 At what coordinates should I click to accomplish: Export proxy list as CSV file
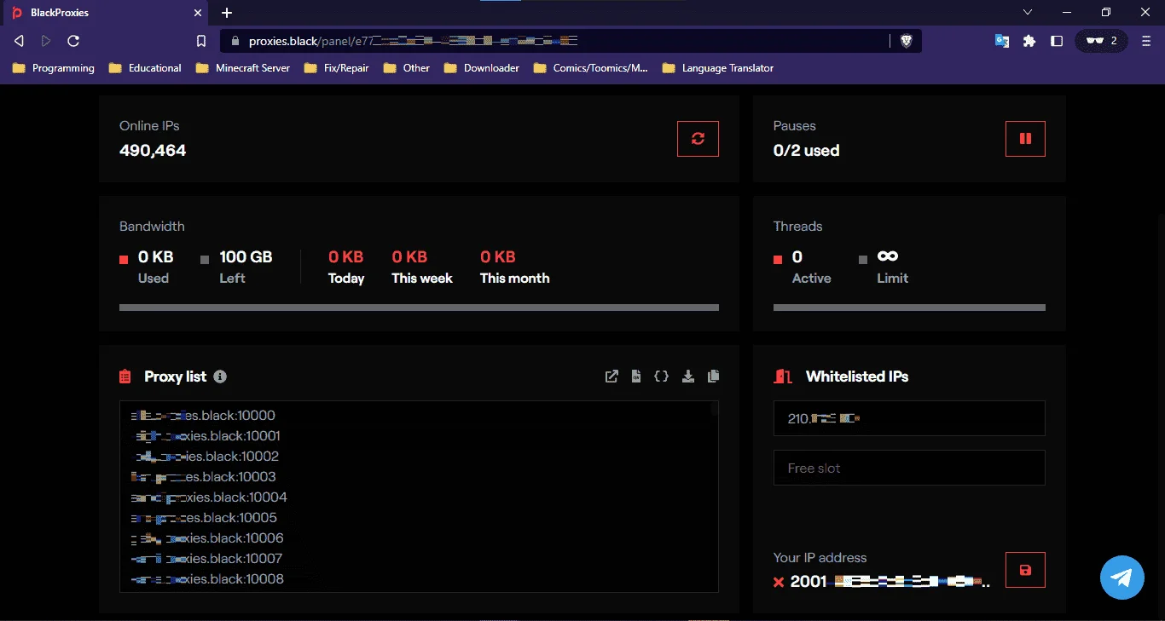636,377
